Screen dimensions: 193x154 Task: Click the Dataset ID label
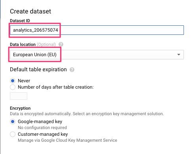click(x=20, y=21)
